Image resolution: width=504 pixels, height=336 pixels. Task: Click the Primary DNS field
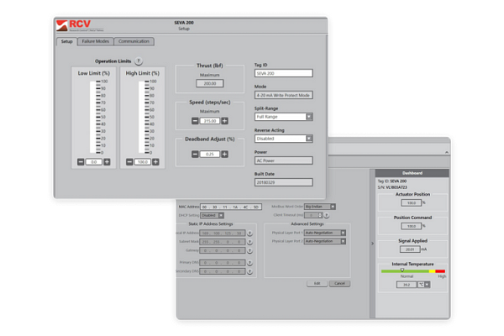click(x=223, y=262)
